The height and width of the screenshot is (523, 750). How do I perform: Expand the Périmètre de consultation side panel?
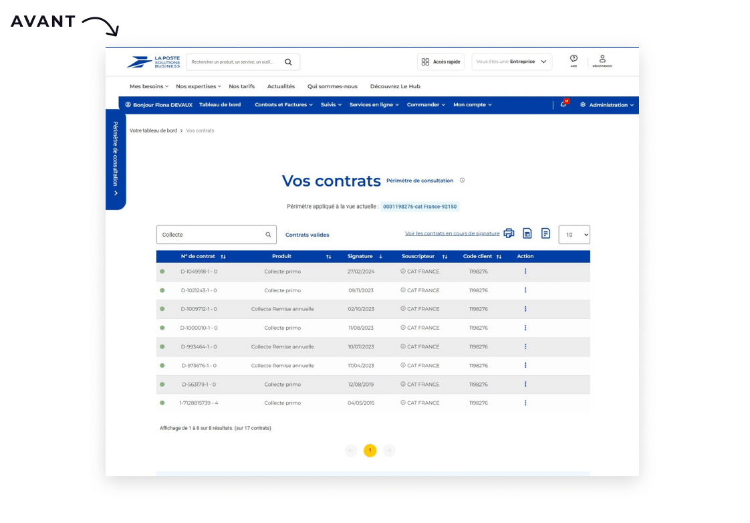tap(115, 159)
